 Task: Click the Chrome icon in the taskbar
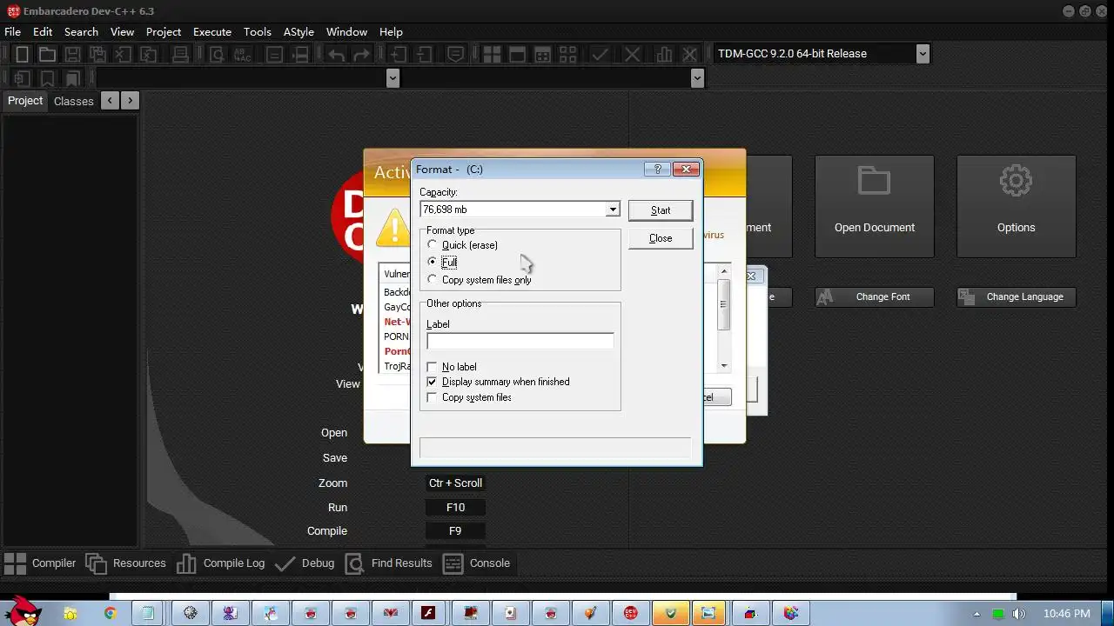[110, 613]
